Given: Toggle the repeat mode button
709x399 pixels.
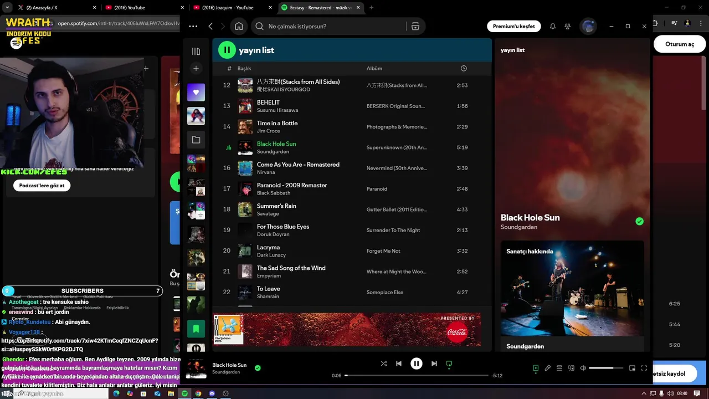Looking at the screenshot, I should [449, 364].
